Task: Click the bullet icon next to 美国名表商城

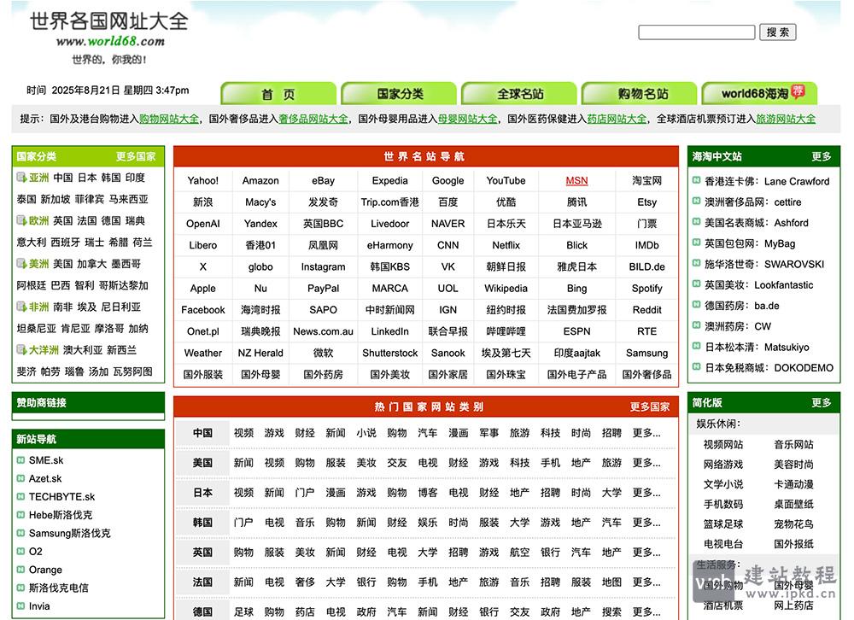Action: (x=696, y=222)
